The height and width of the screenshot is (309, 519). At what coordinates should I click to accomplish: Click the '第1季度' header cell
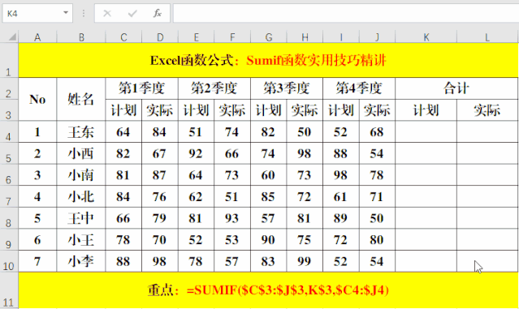[x=141, y=88]
